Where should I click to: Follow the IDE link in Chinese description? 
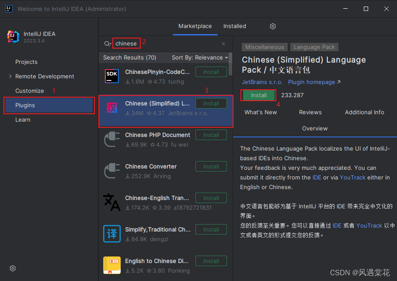tap(337, 225)
